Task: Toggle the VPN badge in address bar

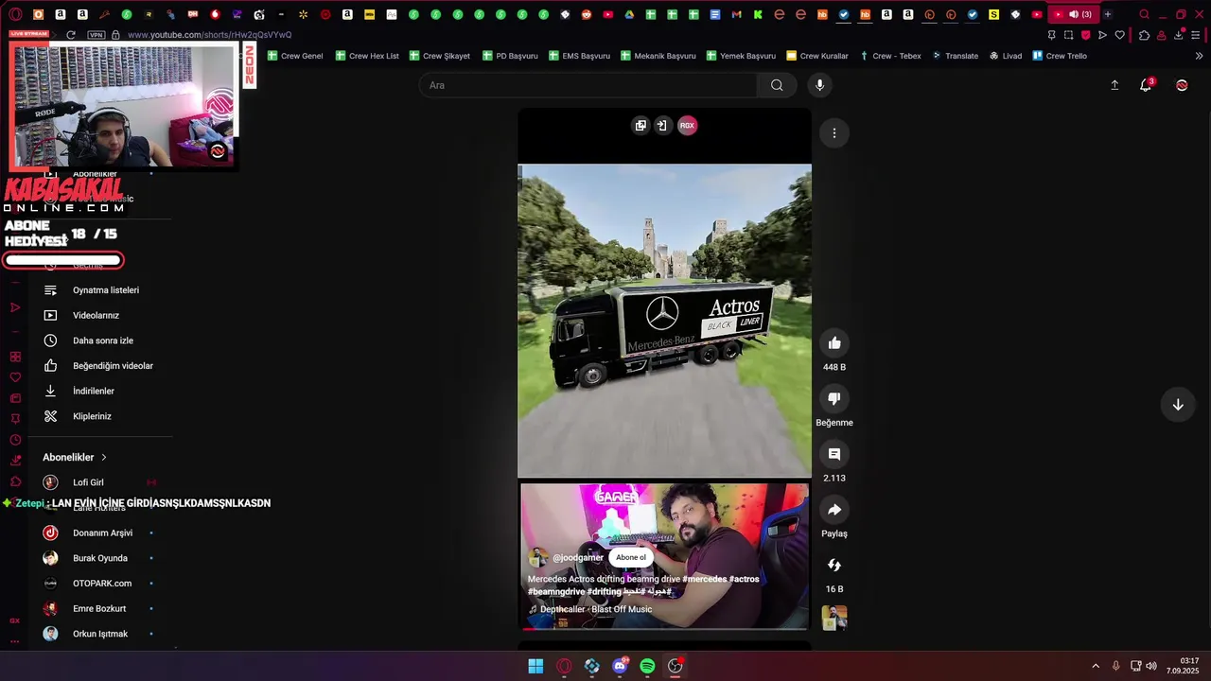Action: (96, 35)
